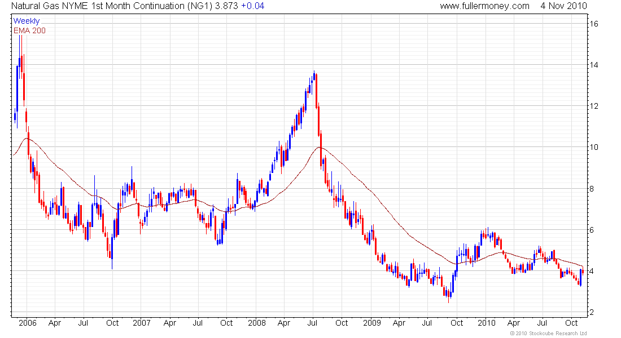Click the y-axis value 14
621x338 pixels.
594,65
